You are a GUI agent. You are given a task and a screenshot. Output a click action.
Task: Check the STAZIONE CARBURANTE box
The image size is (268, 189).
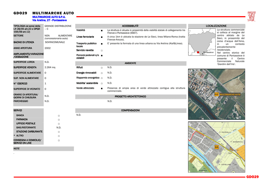(59, 132)
